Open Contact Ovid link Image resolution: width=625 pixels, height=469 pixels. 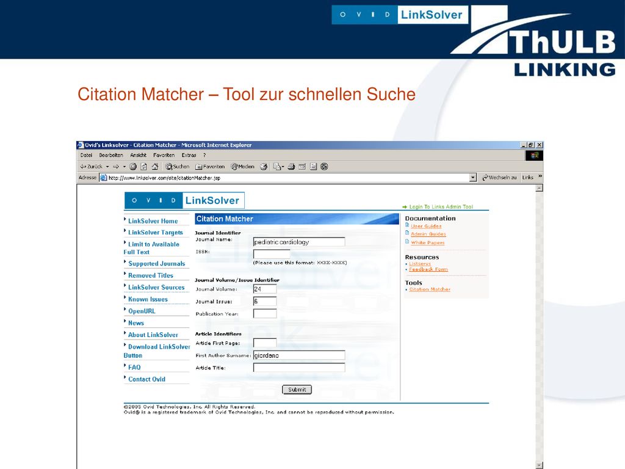click(x=146, y=379)
